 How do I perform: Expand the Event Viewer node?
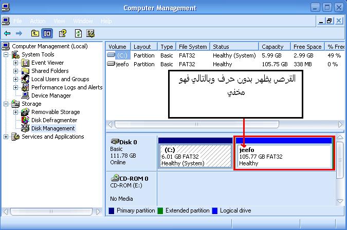[15, 63]
